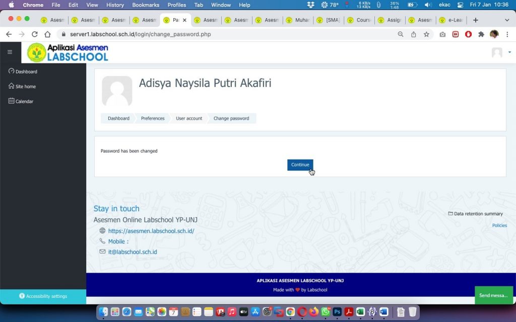516x322 pixels.
Task: Click the browser home icon
Action: [x=48, y=34]
